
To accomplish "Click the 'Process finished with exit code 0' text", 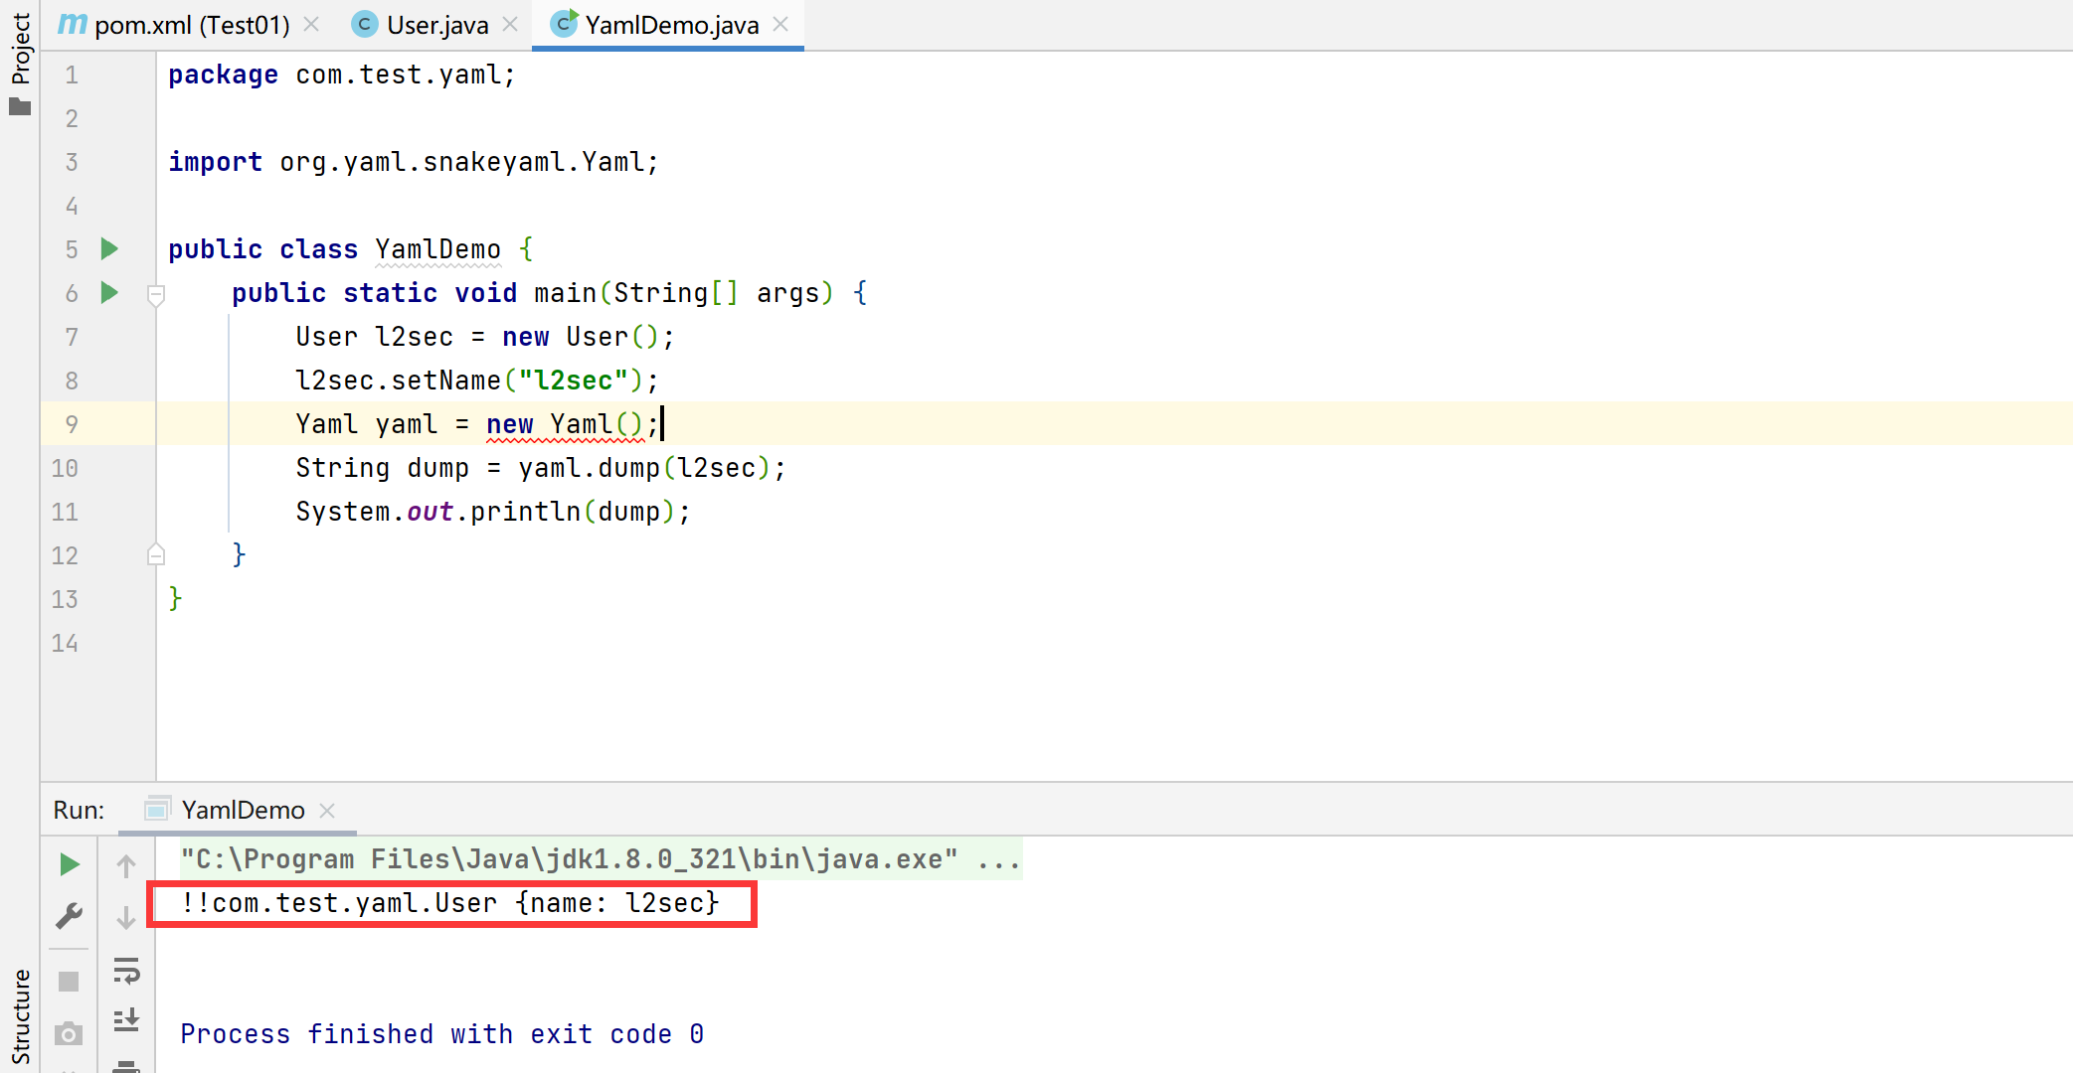I will point(442,1034).
